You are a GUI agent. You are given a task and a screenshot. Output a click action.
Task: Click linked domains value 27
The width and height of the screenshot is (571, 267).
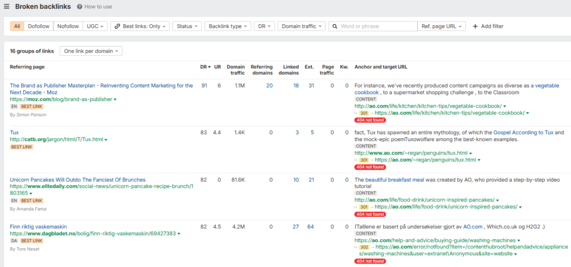click(x=296, y=226)
